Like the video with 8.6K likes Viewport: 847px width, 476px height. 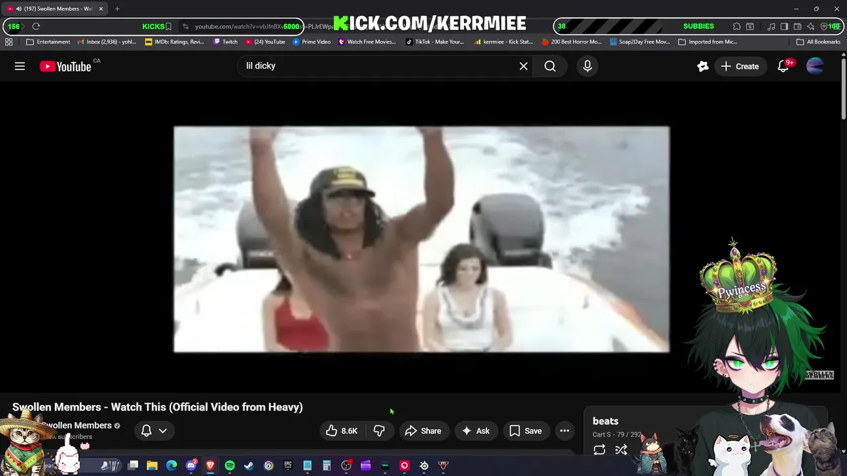(341, 431)
